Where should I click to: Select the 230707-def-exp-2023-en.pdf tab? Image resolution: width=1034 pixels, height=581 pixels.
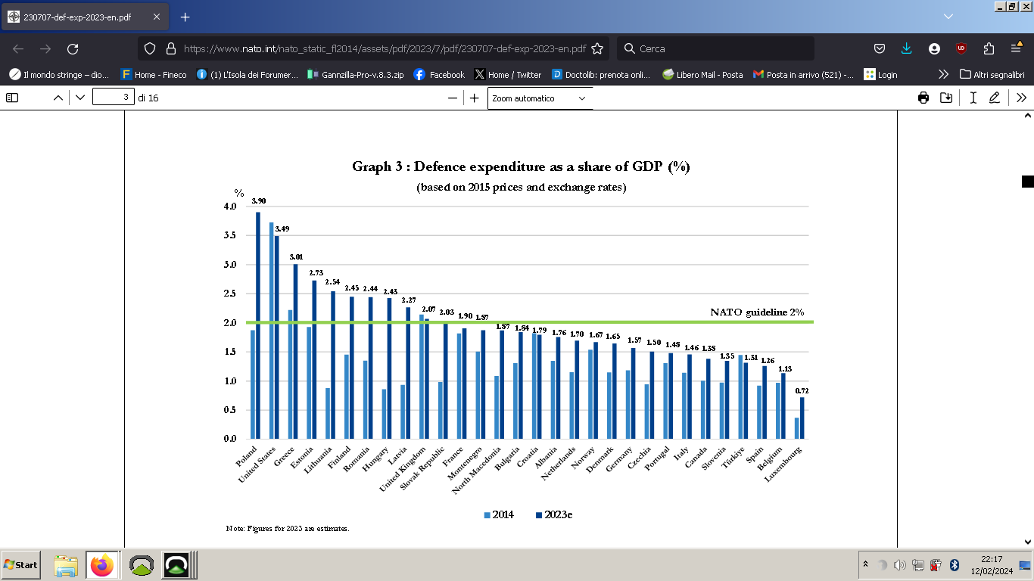coord(86,17)
